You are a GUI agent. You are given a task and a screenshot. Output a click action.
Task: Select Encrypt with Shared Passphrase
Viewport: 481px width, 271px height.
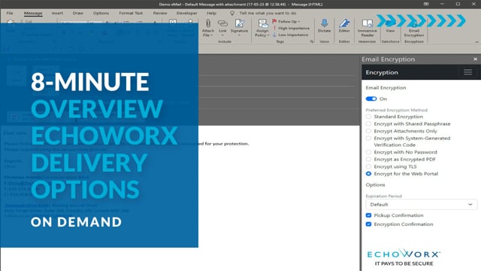pyautogui.click(x=369, y=123)
